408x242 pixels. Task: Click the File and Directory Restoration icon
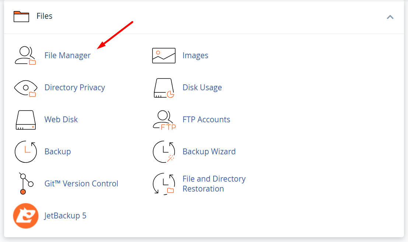pyautogui.click(x=163, y=183)
